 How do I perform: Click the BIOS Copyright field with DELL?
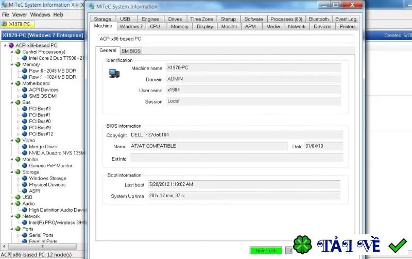click(x=236, y=135)
